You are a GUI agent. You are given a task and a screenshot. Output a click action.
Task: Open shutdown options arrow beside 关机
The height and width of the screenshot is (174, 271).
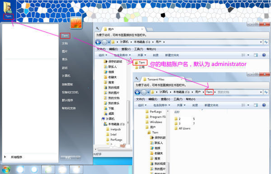[x=78, y=158]
